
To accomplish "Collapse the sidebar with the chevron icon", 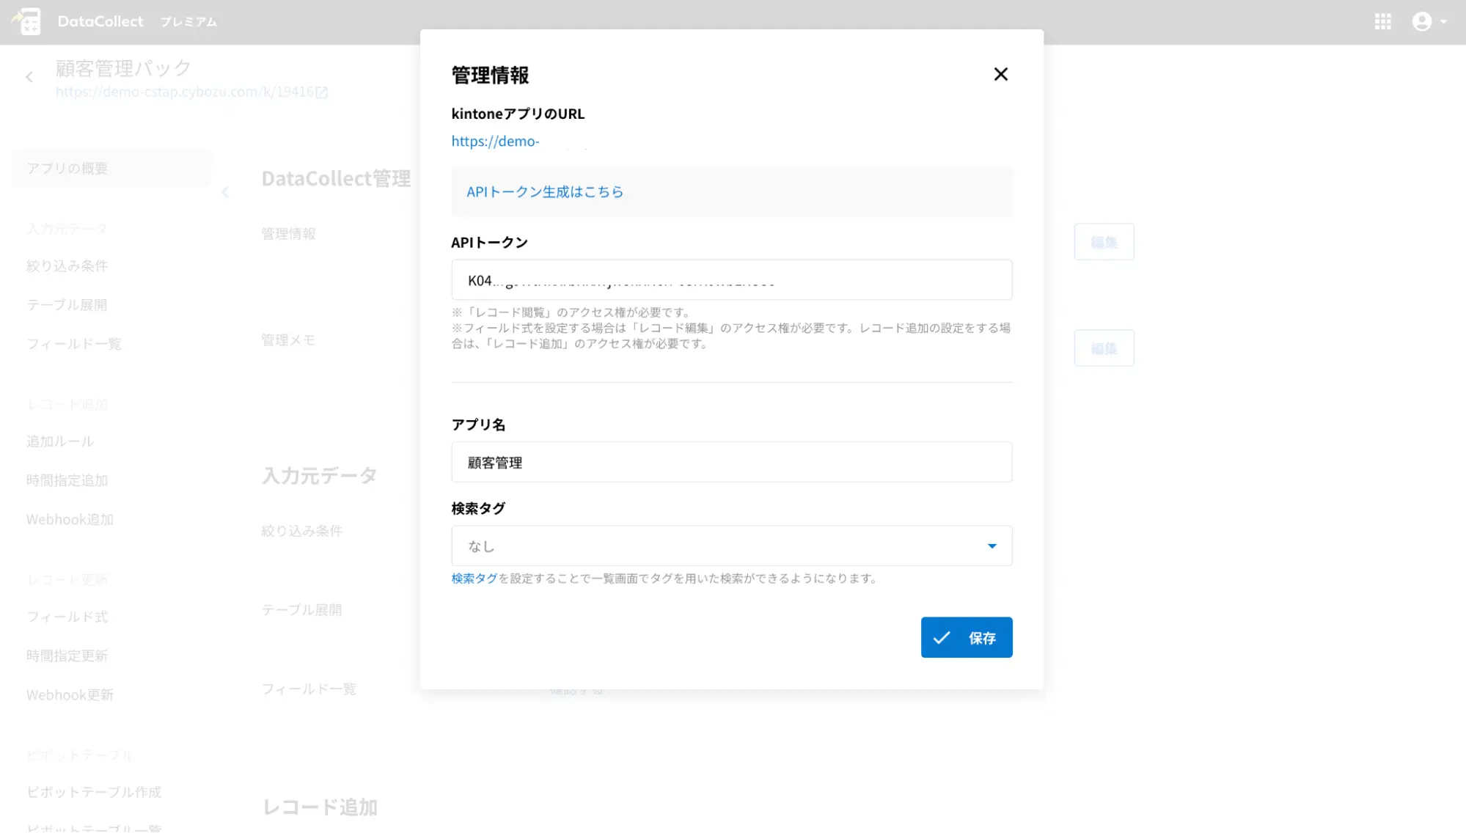I will click(225, 192).
